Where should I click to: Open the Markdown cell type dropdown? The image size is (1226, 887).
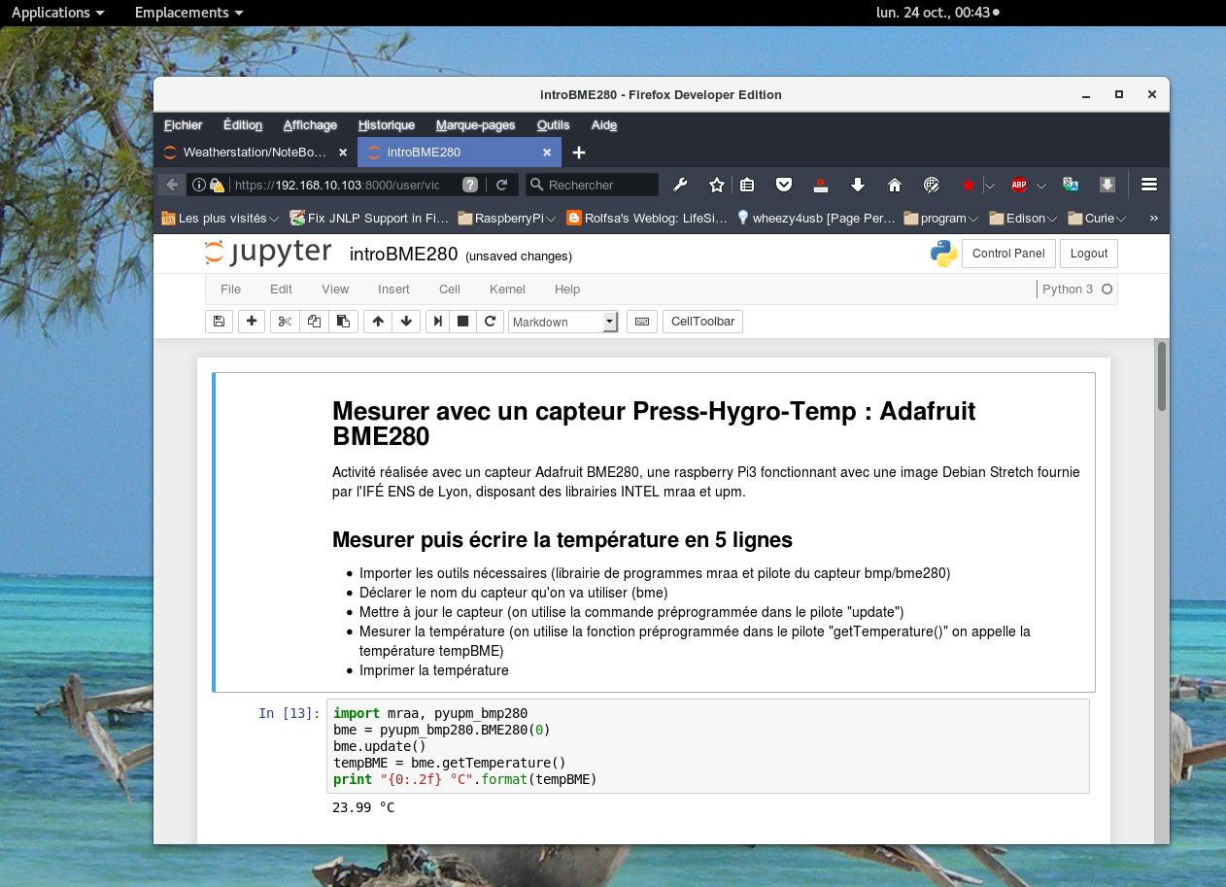[x=563, y=321]
